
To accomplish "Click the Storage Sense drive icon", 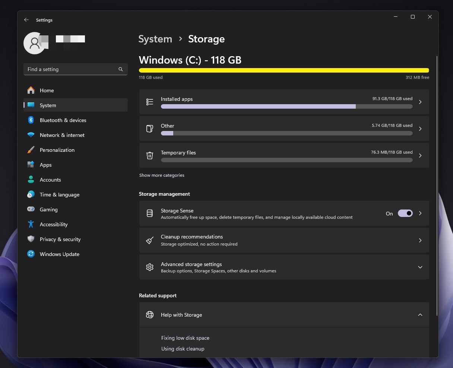I will point(150,214).
